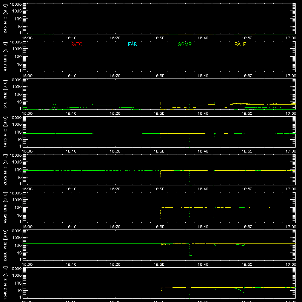Click 16:20 time label under 1415 MHz panel
The width and height of the screenshot is (302, 302).
(x=115, y=151)
